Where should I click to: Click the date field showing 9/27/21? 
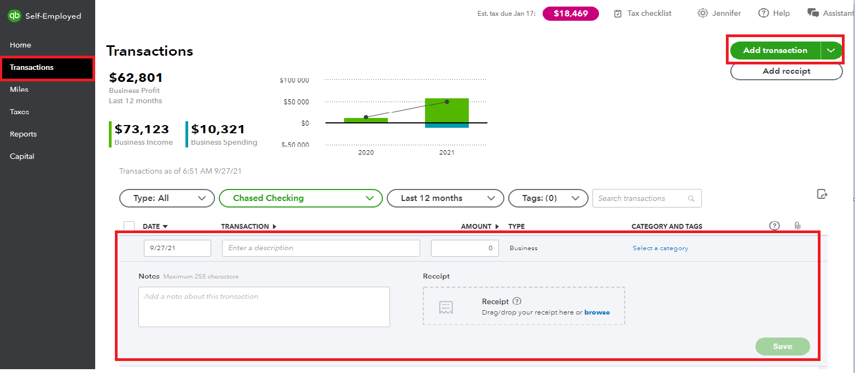(177, 248)
